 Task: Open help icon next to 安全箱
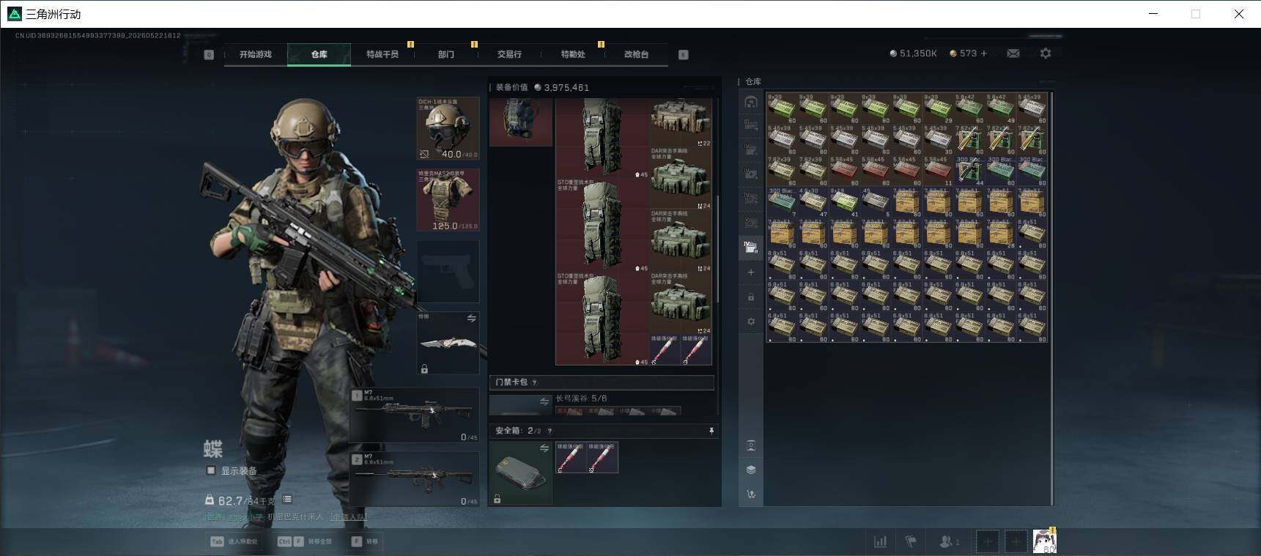pos(550,431)
